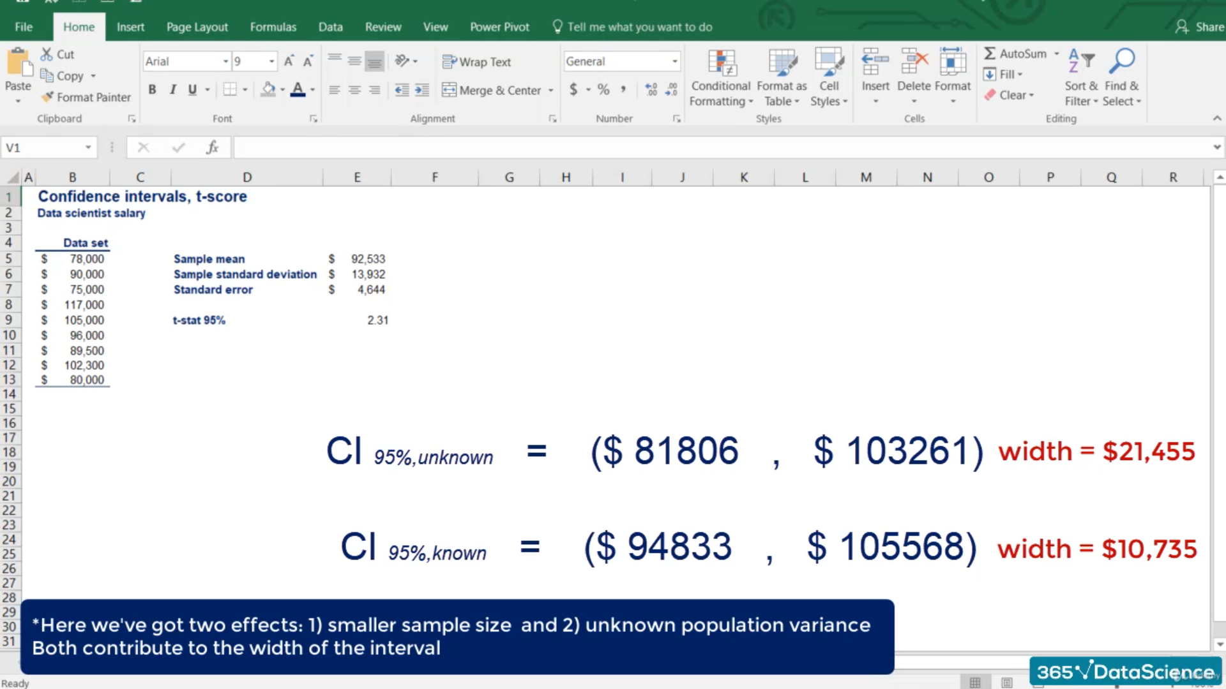Click the Find & Select magnifier

[1122, 62]
